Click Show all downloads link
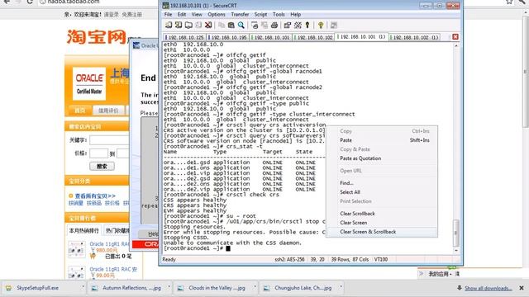Viewport: 529px width, 297px height. coord(488,288)
